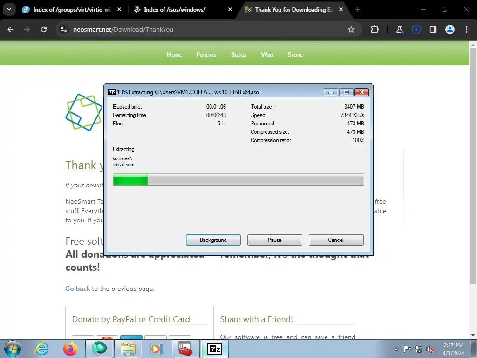This screenshot has height=358, width=477.
Task: Click scrollbar down arrow on page
Action: point(473,335)
